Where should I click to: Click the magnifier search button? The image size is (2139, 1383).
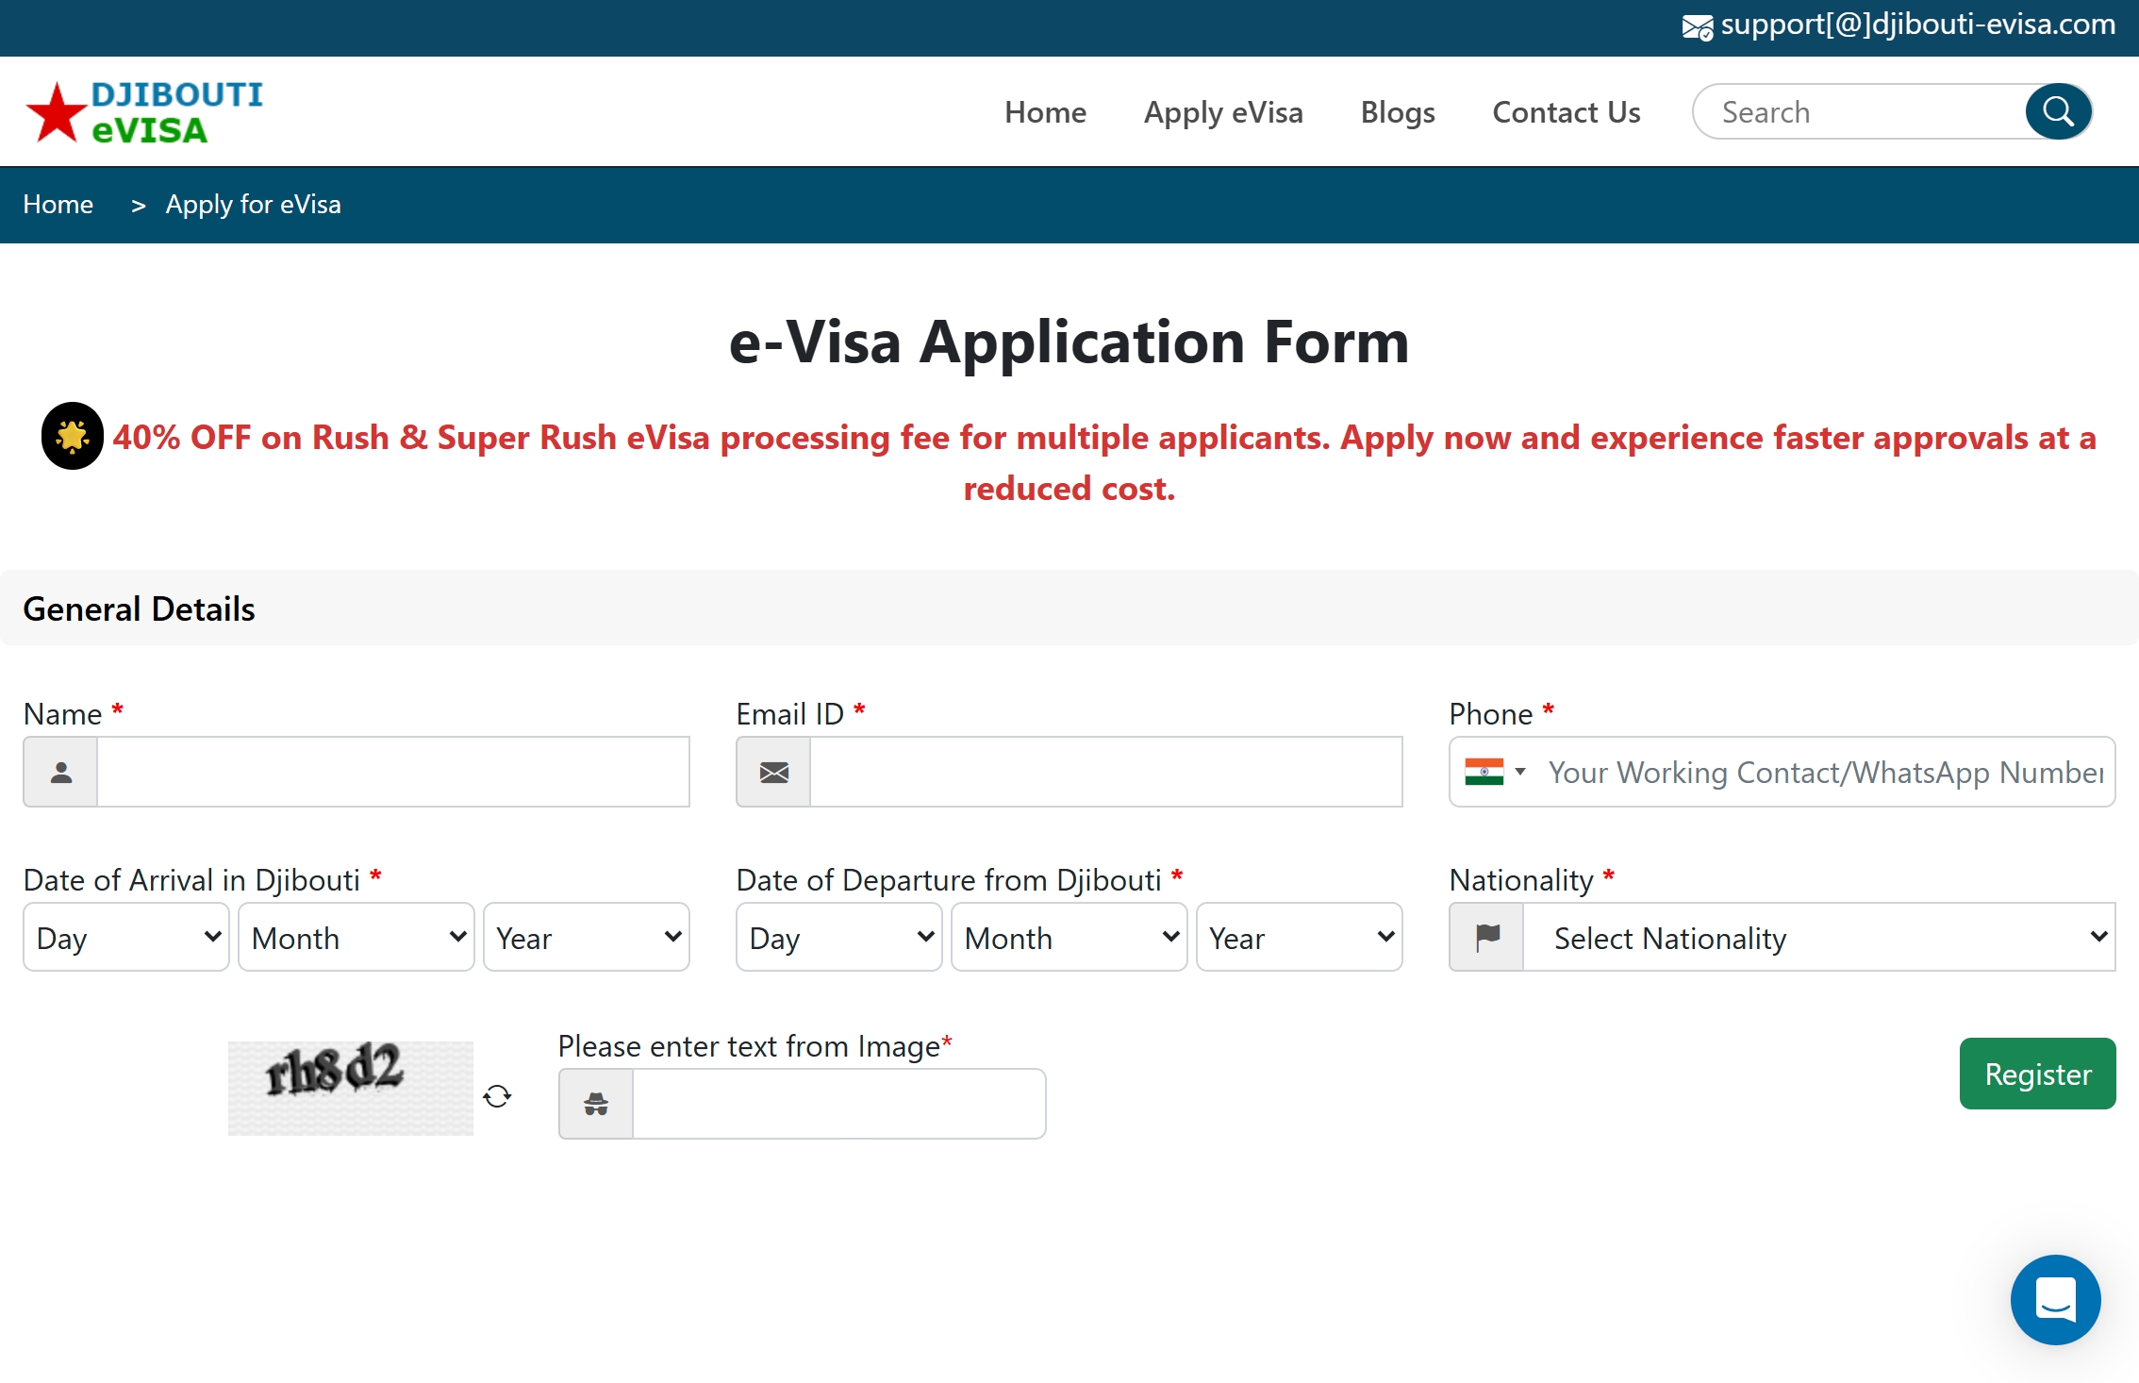[x=2058, y=112]
